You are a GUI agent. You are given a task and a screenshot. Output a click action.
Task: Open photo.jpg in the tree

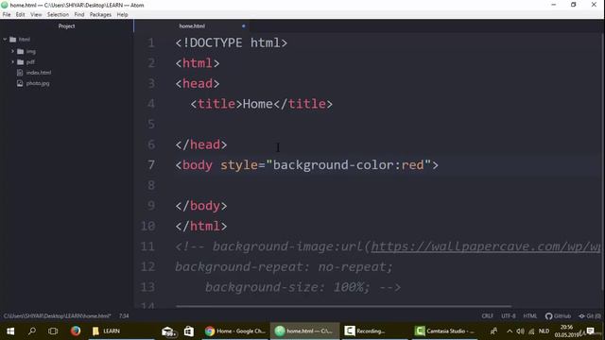pyautogui.click(x=38, y=83)
